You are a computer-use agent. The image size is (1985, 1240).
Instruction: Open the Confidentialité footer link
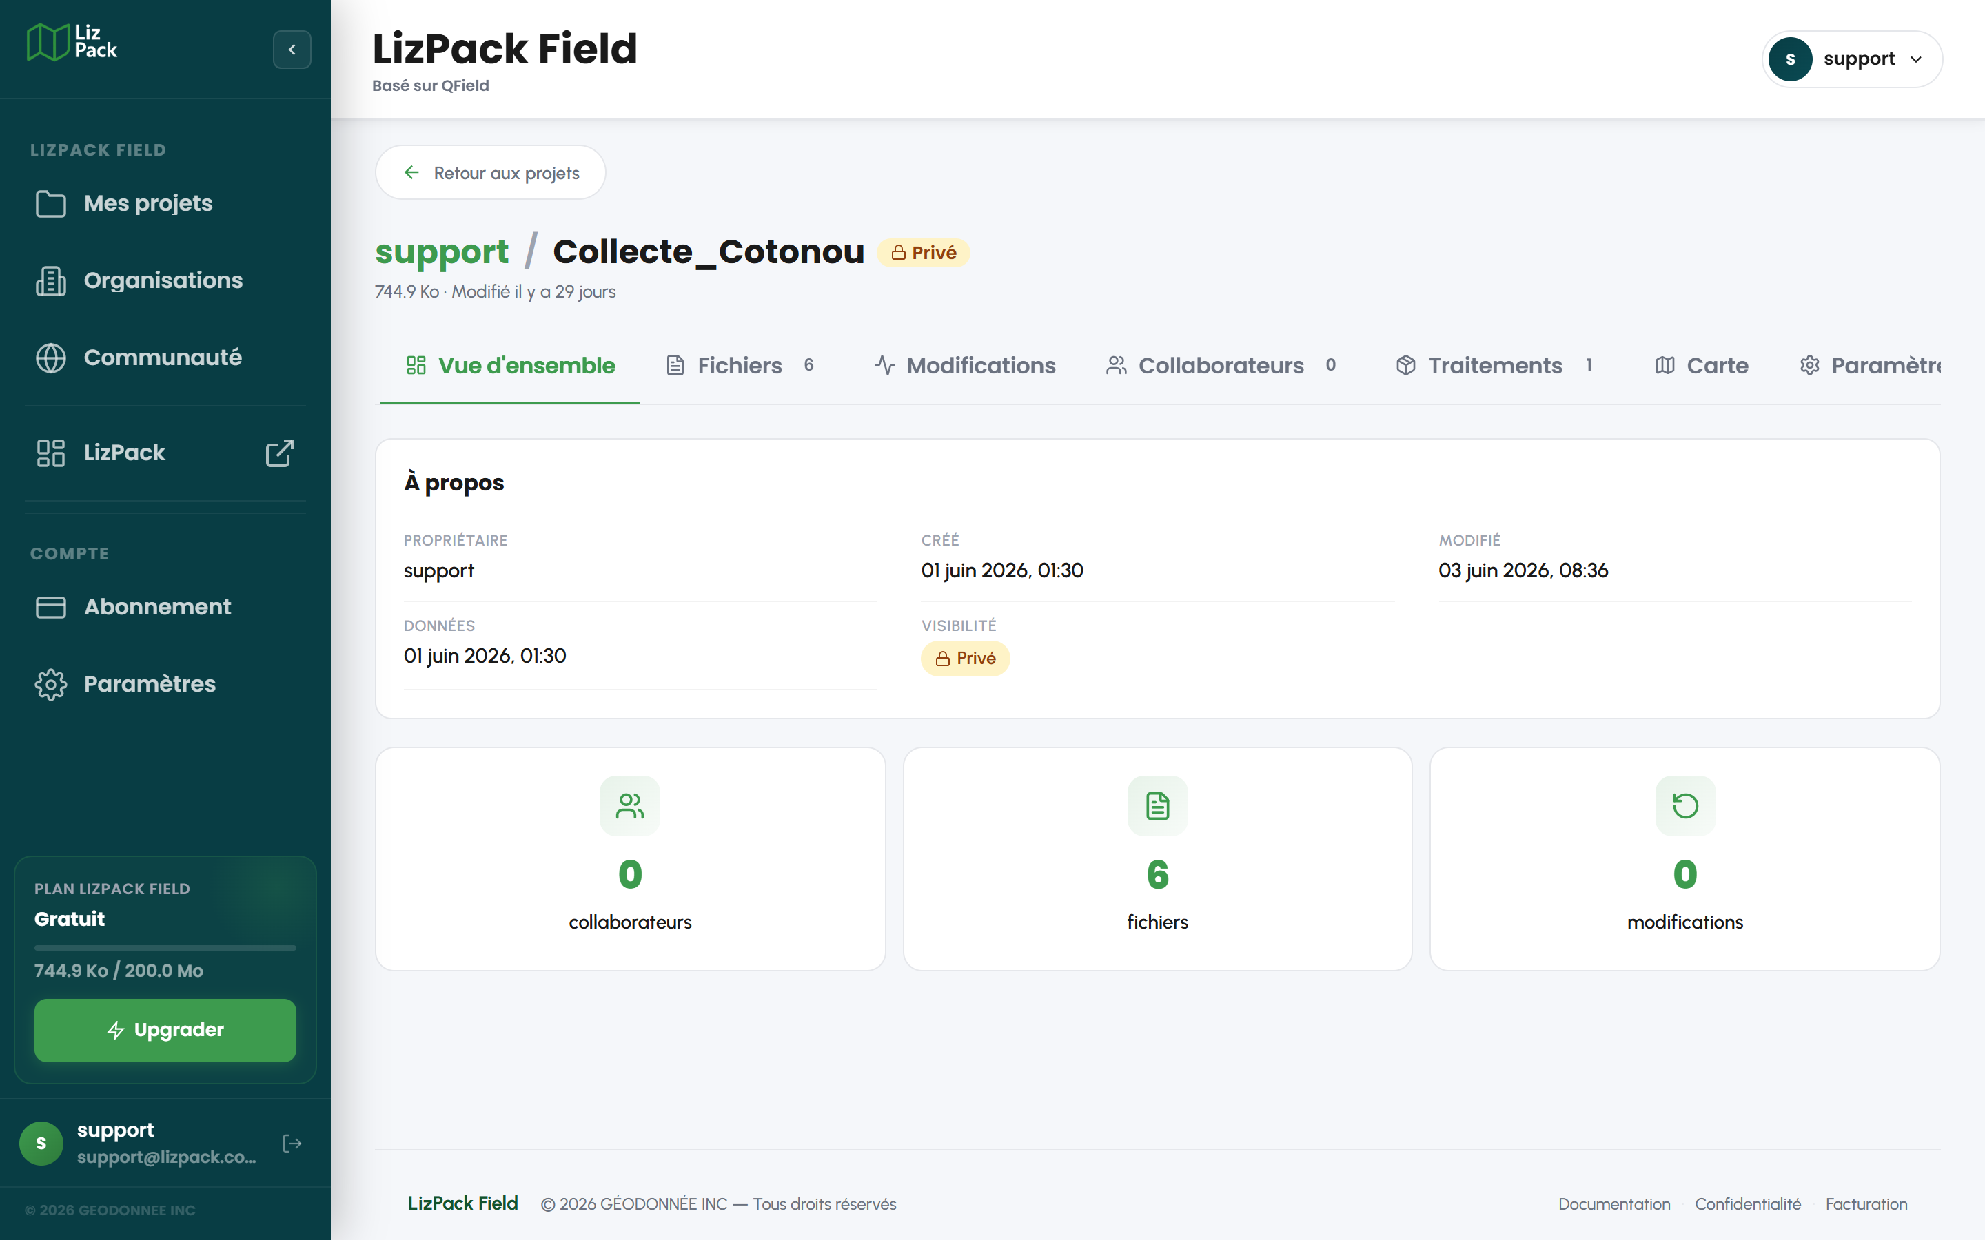click(x=1748, y=1204)
